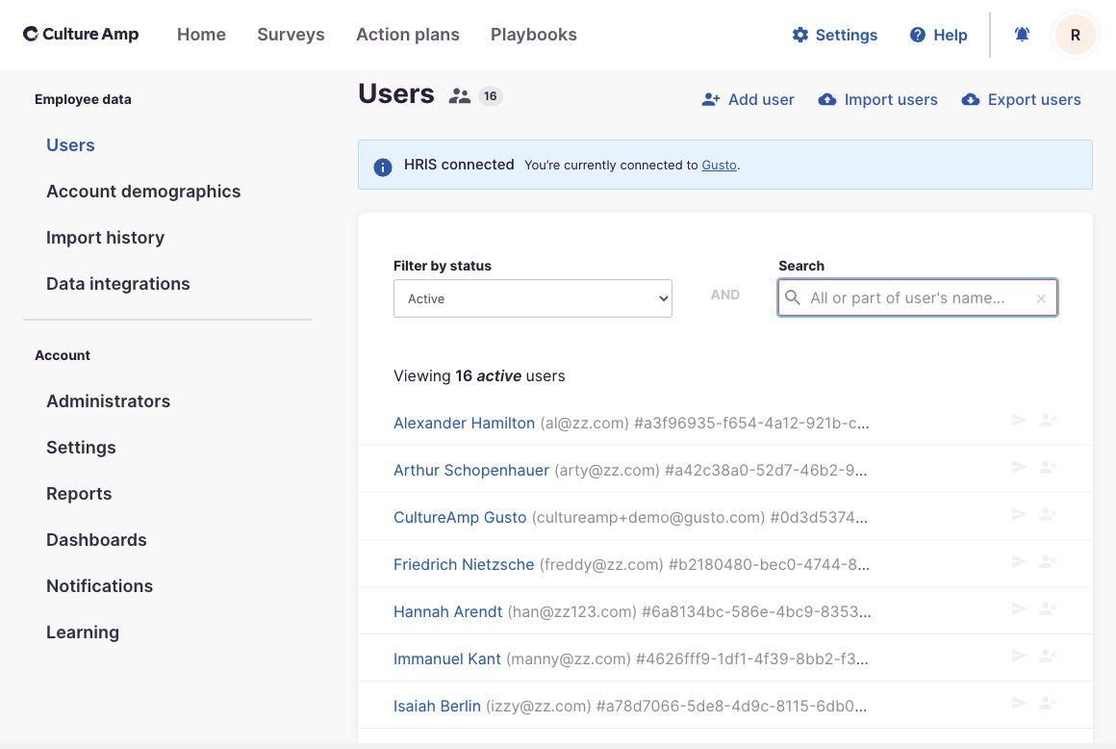The image size is (1116, 749).
Task: Open the Surveys tab
Action: click(x=291, y=34)
